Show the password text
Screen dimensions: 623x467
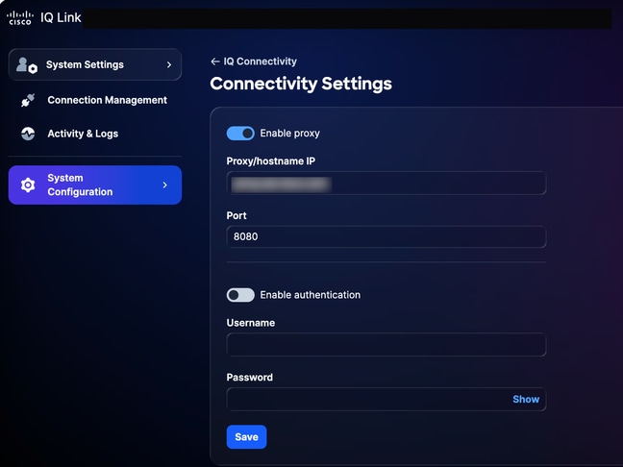pos(526,399)
